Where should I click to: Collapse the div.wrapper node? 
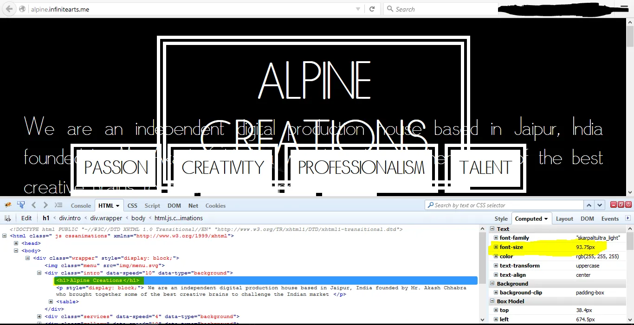(x=28, y=258)
